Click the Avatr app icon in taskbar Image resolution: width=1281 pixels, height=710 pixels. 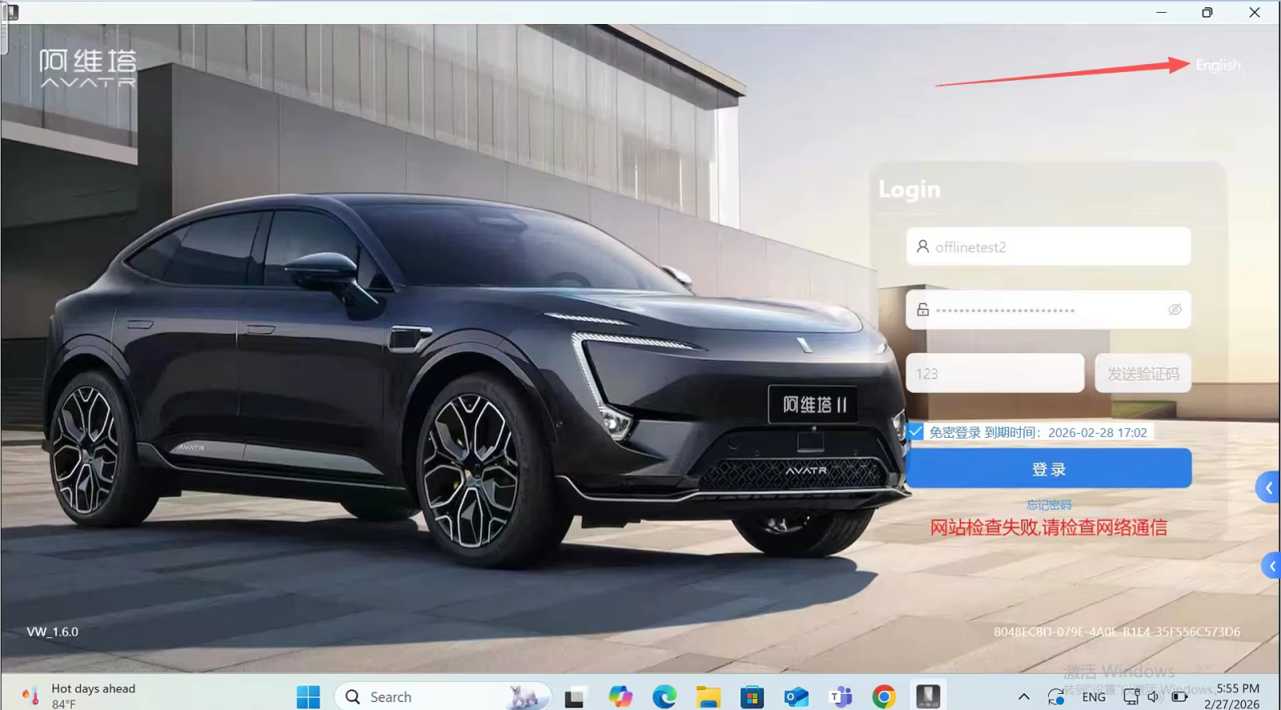pyautogui.click(x=928, y=696)
